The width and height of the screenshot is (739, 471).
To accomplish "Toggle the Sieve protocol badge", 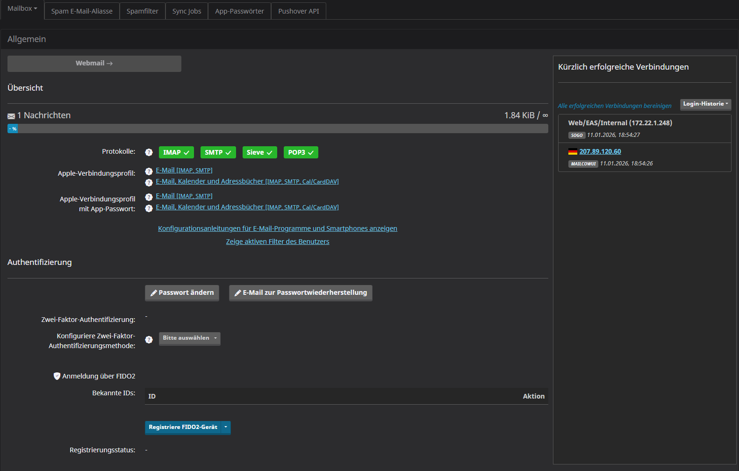I will click(259, 152).
